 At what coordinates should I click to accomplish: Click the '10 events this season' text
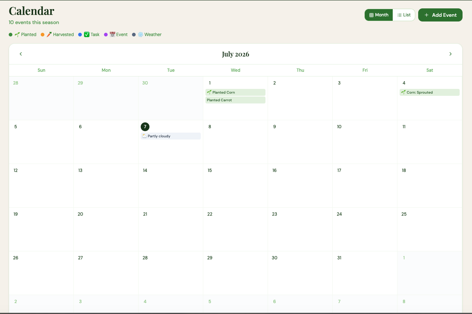(x=34, y=22)
